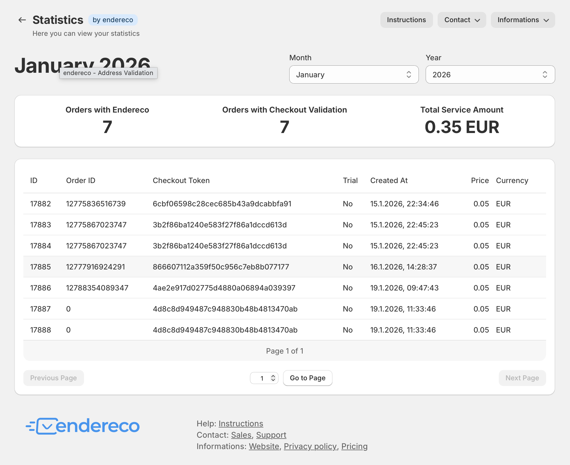
Task: Click token 6cbf06598c28cec685b43a9dcabbfa91
Action: pos(222,204)
